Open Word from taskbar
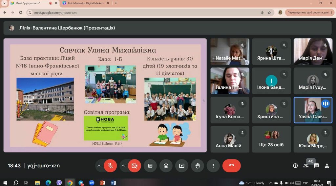Image resolution: width=336 pixels, height=186 pixels. tap(113, 183)
